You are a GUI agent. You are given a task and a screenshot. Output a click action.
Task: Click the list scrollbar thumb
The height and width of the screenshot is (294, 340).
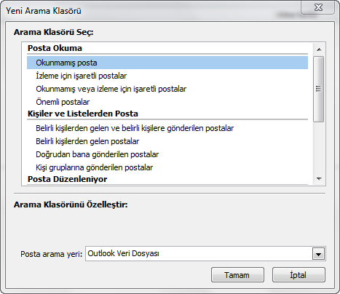pyautogui.click(x=319, y=89)
